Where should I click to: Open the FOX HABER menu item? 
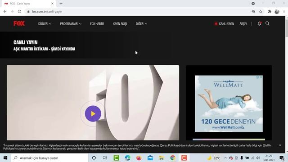[97, 24]
